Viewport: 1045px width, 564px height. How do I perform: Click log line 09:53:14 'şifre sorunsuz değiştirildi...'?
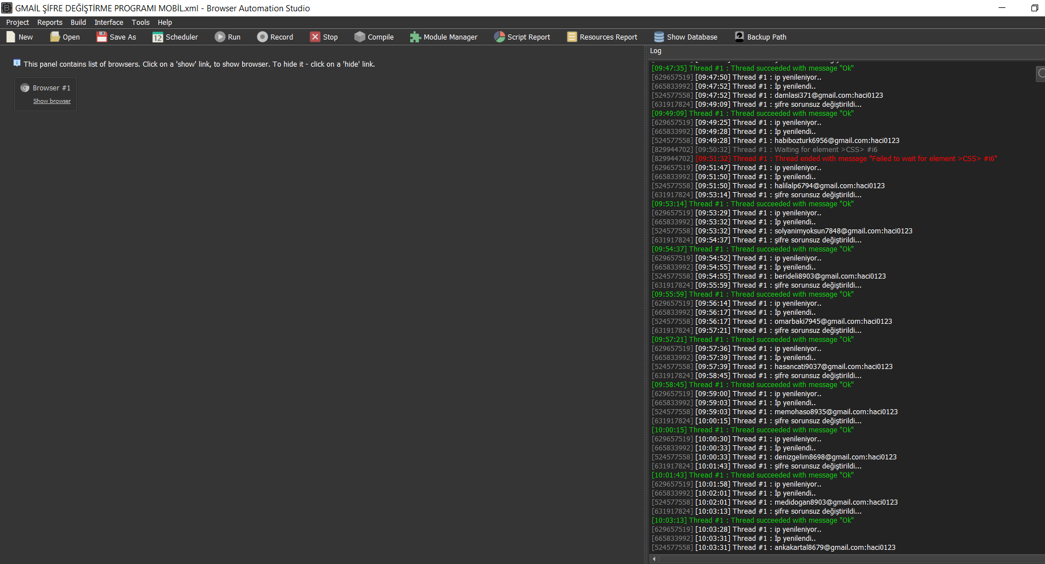point(756,195)
